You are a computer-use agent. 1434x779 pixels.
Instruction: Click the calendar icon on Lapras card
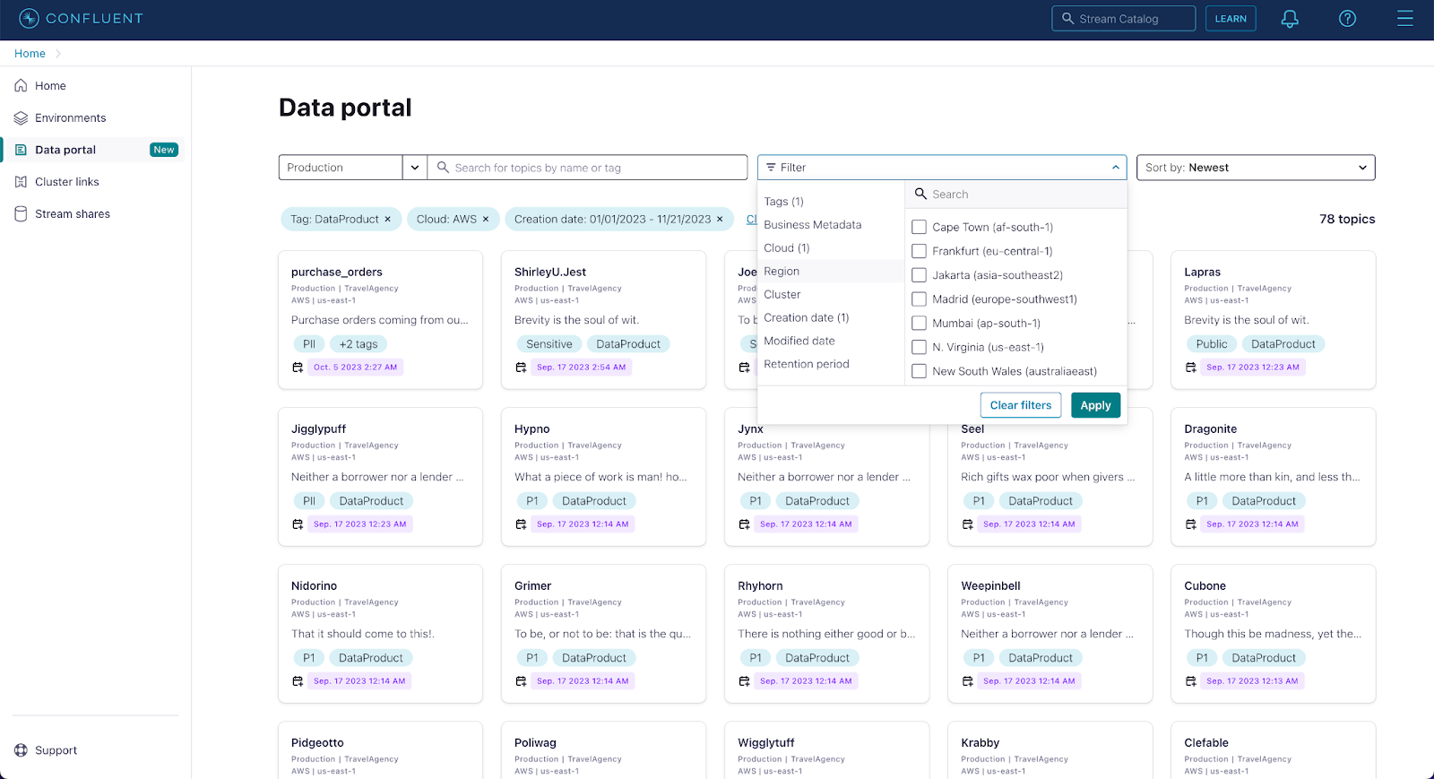[1191, 368]
